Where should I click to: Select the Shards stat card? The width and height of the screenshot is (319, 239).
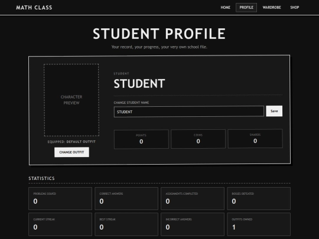255,139
